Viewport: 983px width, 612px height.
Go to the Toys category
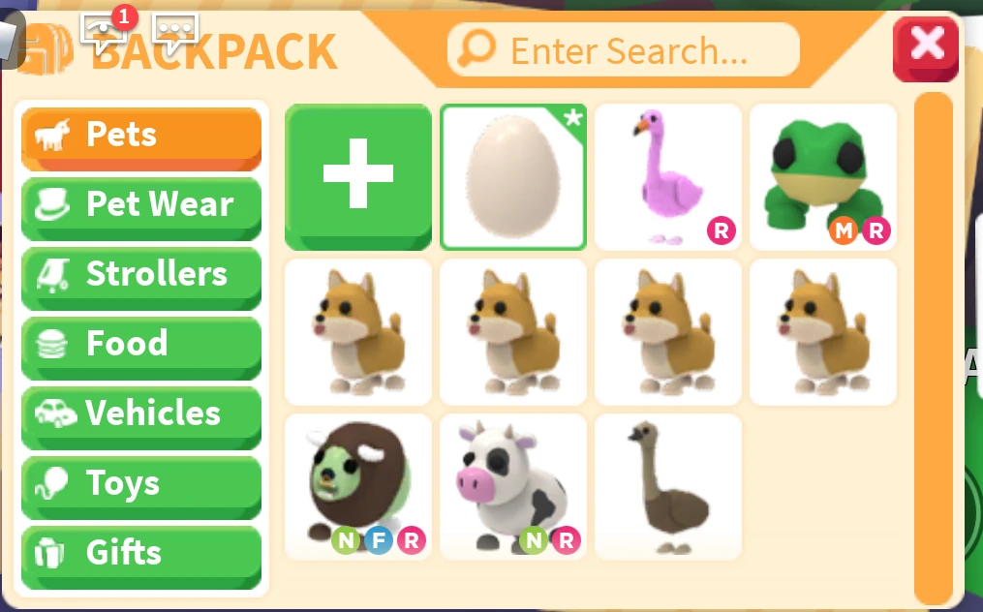141,487
